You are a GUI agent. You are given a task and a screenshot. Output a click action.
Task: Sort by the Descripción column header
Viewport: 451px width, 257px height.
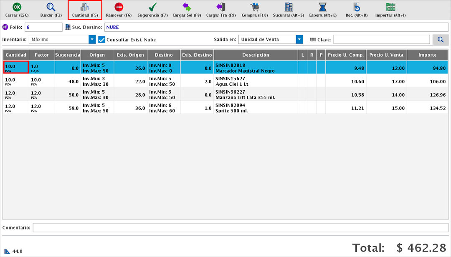[255, 55]
